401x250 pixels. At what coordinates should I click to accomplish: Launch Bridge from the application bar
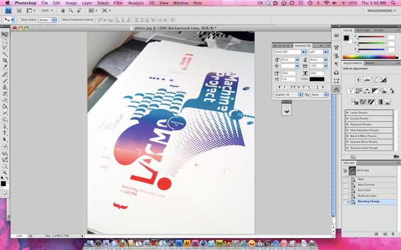click(x=19, y=10)
